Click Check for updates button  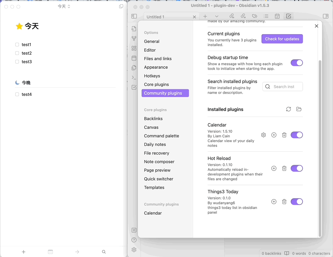[x=282, y=39]
